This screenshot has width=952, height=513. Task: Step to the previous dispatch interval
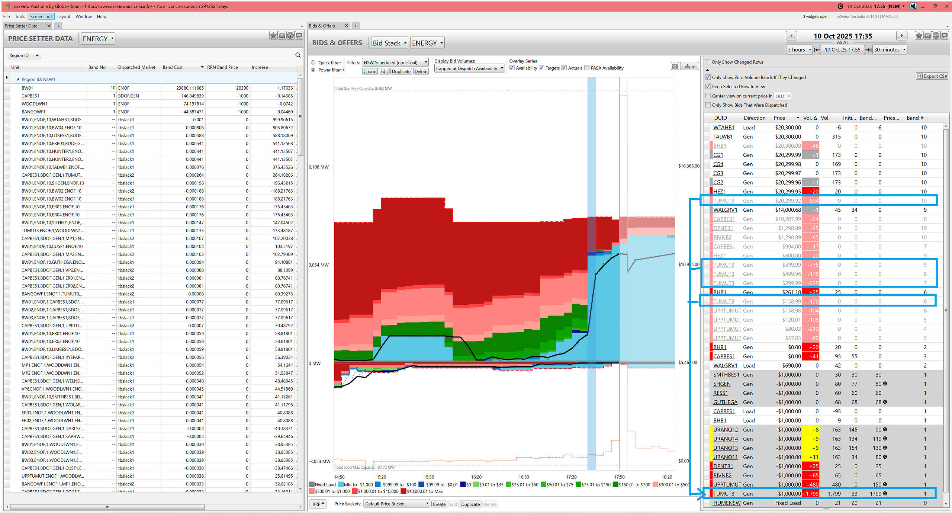[x=791, y=36]
